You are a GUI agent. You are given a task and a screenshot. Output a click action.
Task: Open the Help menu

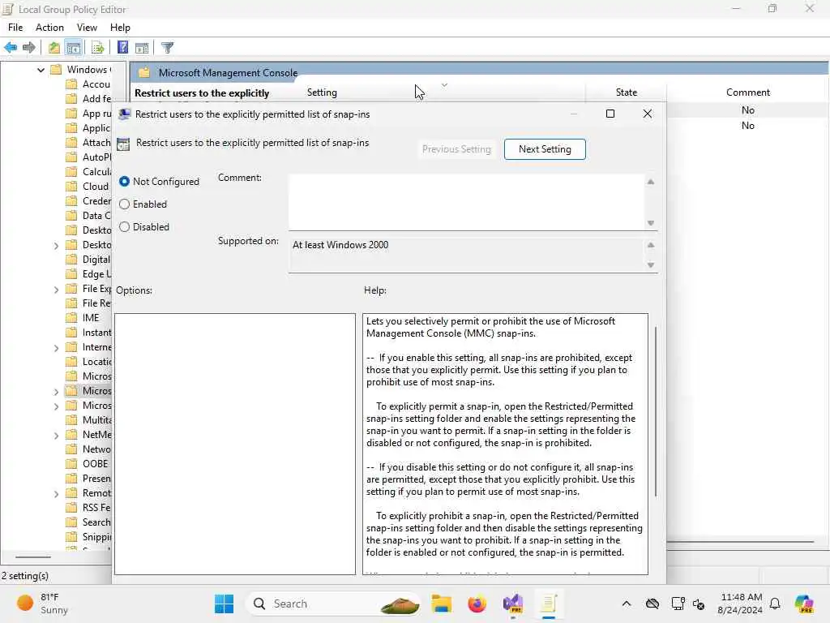click(x=120, y=28)
